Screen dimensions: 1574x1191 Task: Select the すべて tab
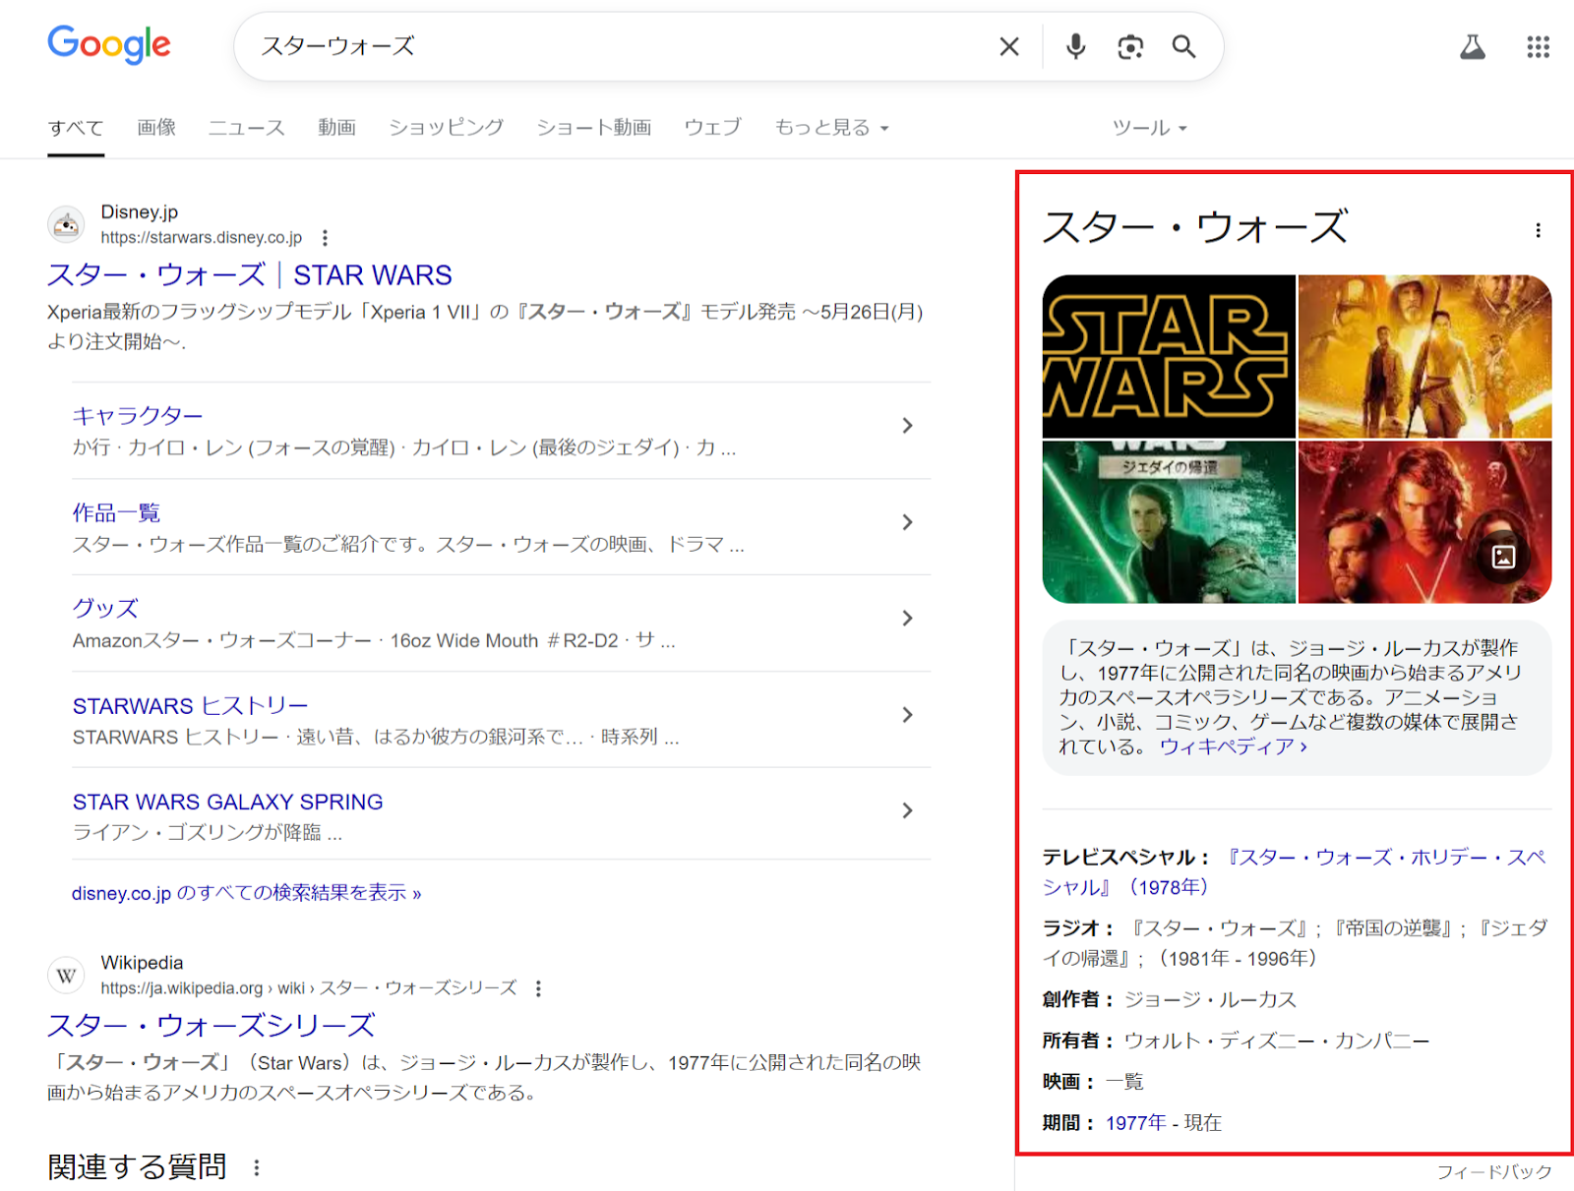click(76, 128)
